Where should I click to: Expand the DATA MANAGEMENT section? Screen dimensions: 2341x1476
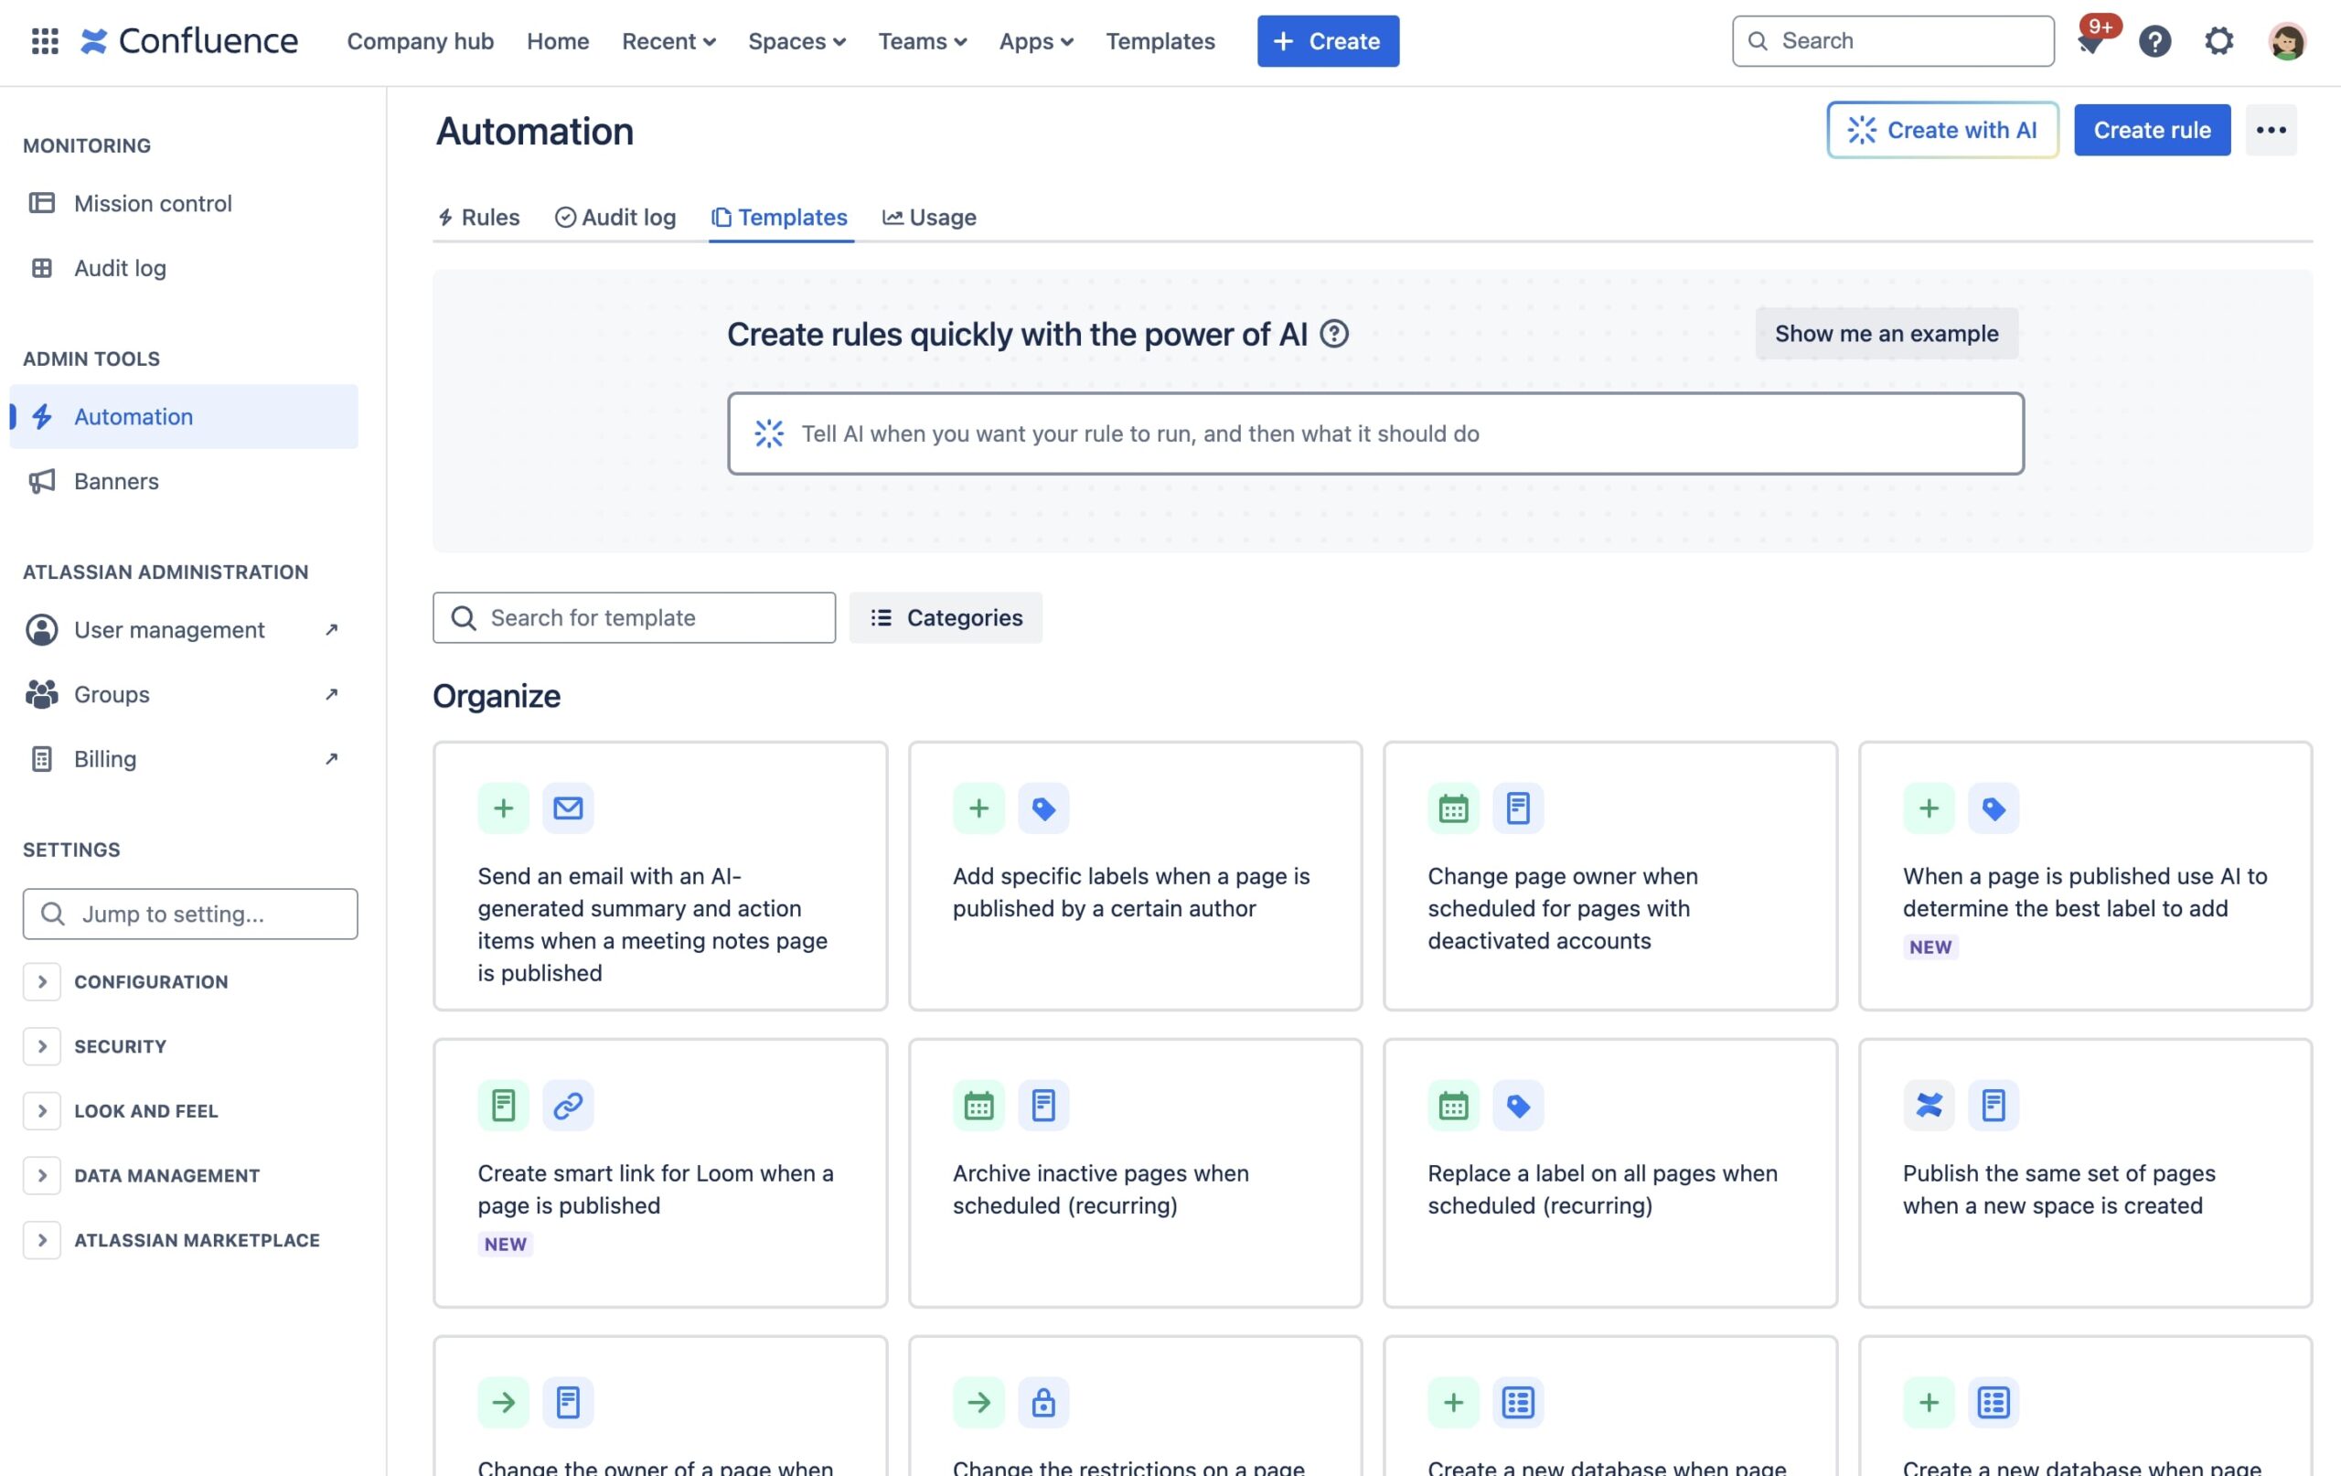(42, 1175)
